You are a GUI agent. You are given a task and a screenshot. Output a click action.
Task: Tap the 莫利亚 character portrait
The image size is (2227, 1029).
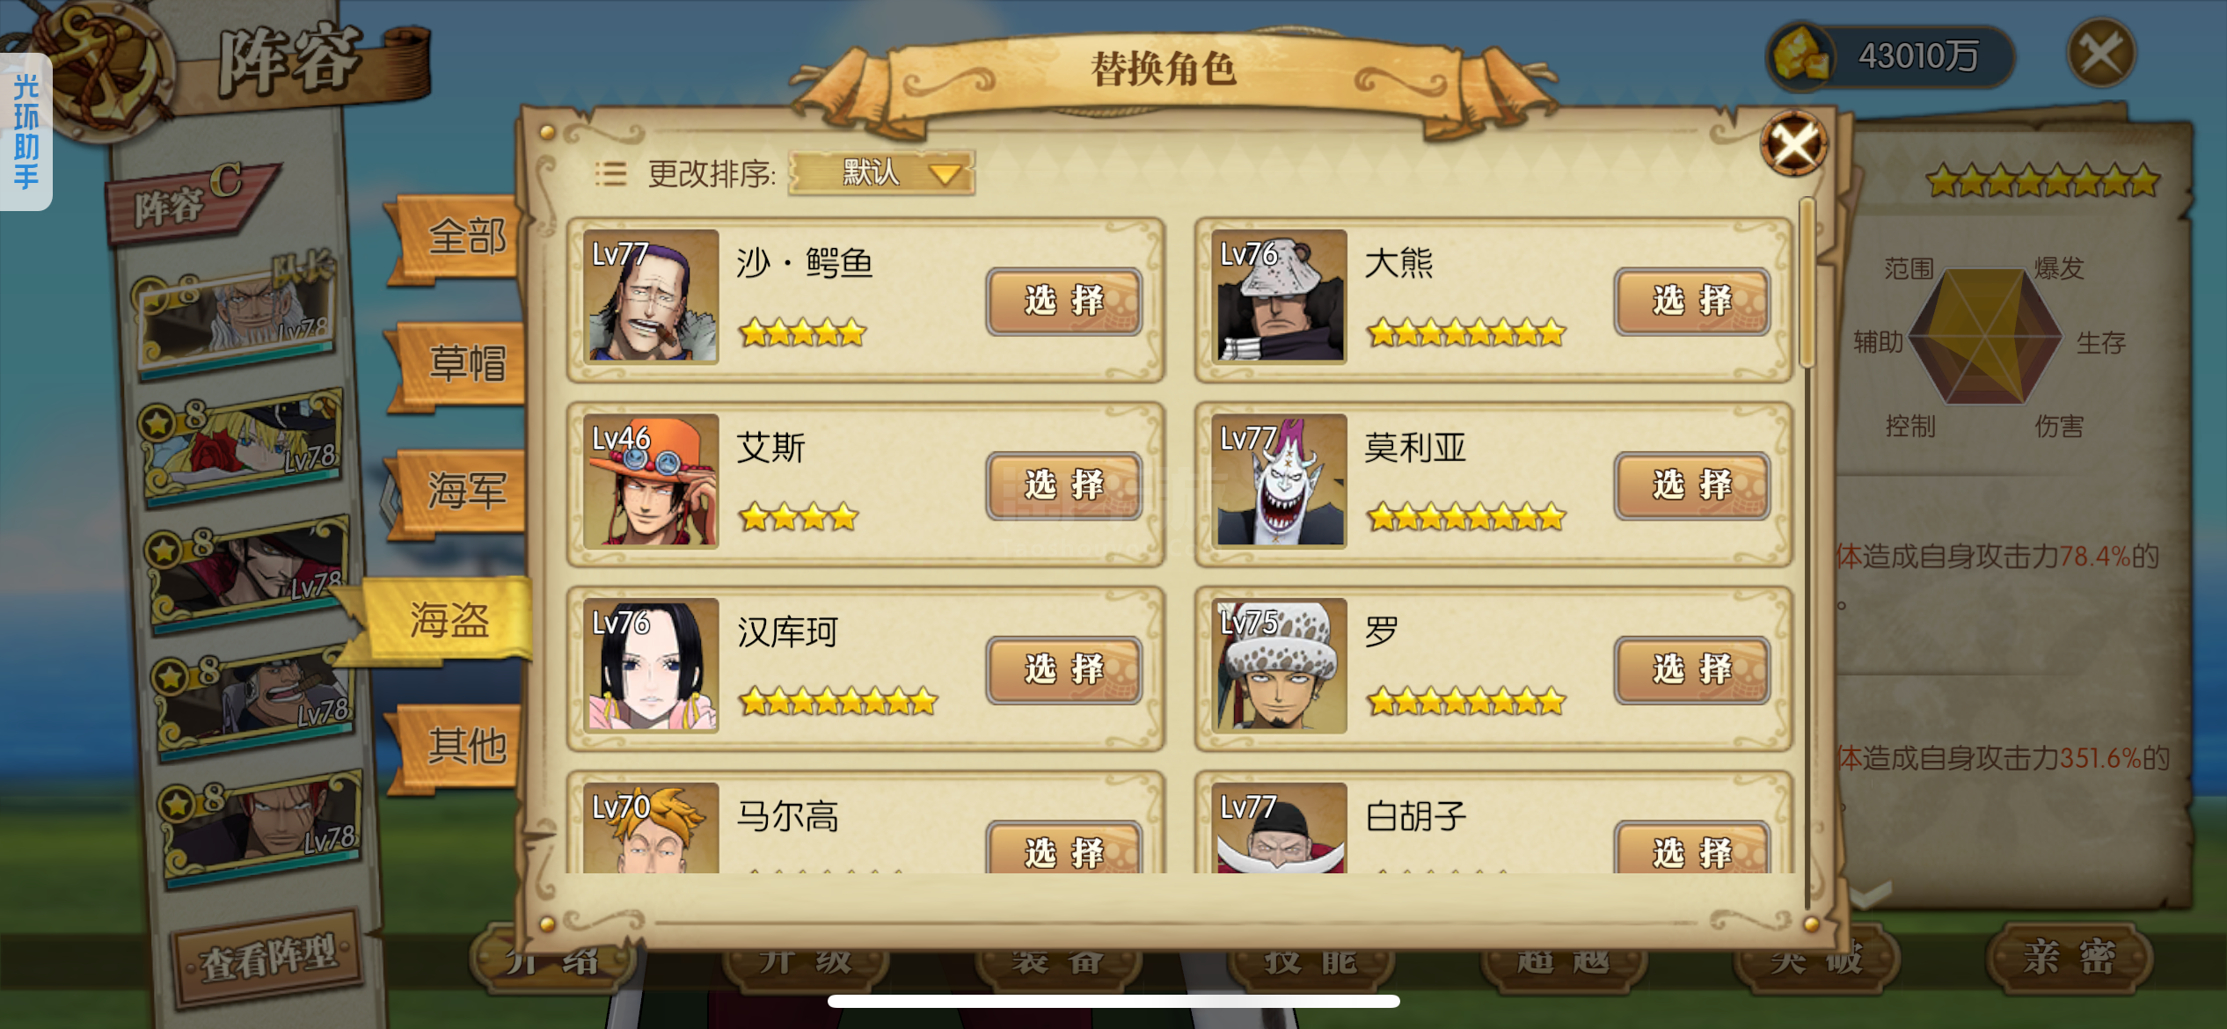coord(1280,481)
